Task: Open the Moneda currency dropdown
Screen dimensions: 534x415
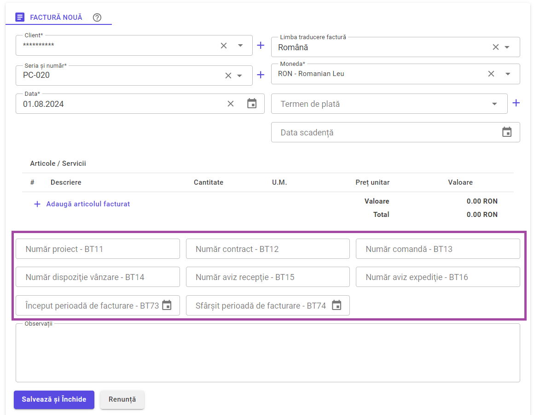Action: click(x=508, y=74)
